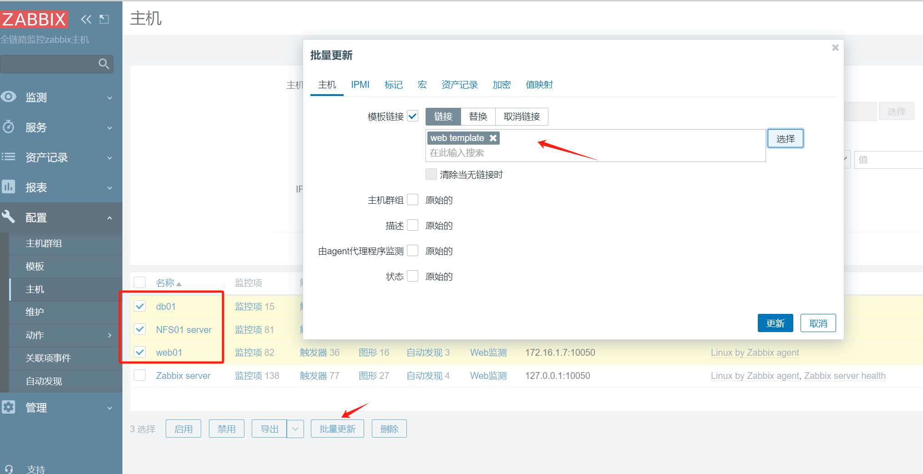This screenshot has height=474, width=923.
Task: Remove web template tag with X
Action: 493,138
